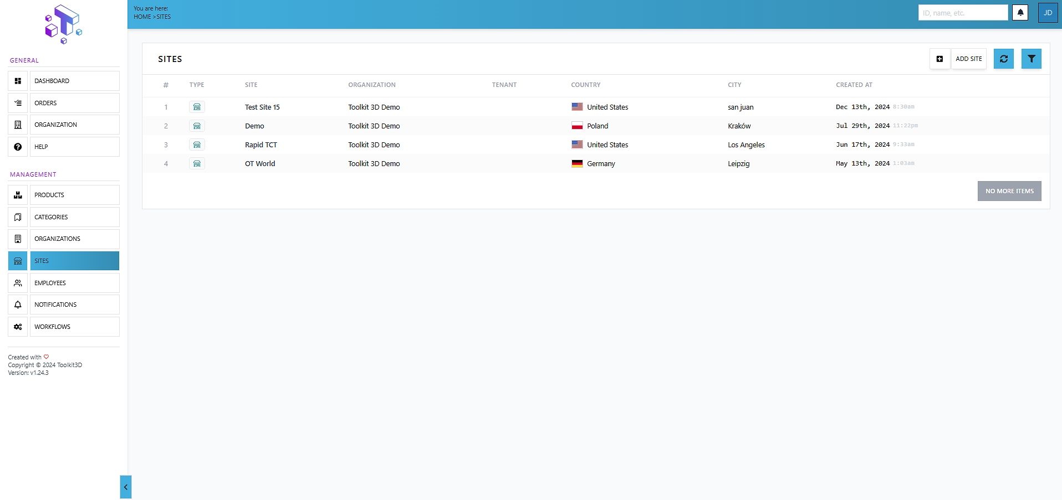Go to the Dashboard menu item
Viewport: 1062px width, 500px height.
point(74,81)
